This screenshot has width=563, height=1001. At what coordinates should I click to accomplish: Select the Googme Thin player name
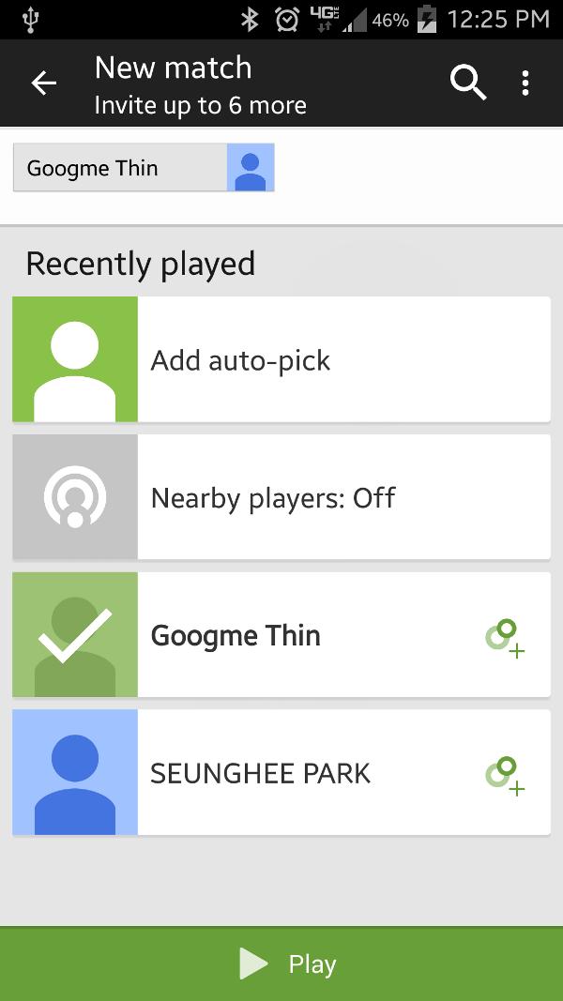pyautogui.click(x=236, y=635)
